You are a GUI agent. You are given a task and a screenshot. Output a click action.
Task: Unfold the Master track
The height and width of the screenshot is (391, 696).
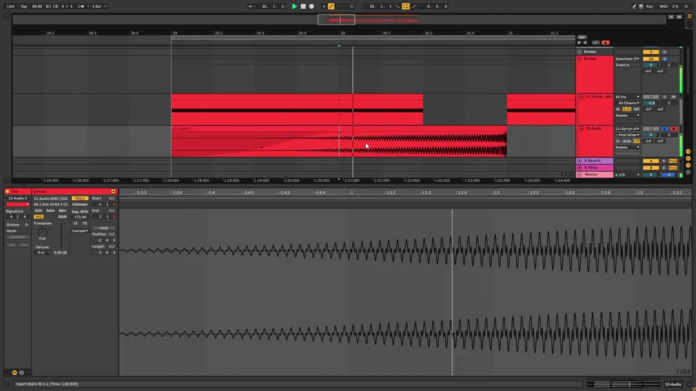pos(580,174)
